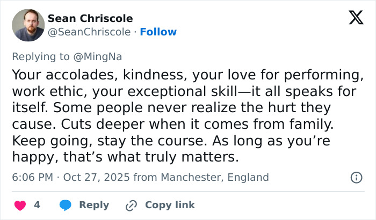This screenshot has width=376, height=220.
Task: Open the info circle icon beside timestamp
Action: [356, 177]
